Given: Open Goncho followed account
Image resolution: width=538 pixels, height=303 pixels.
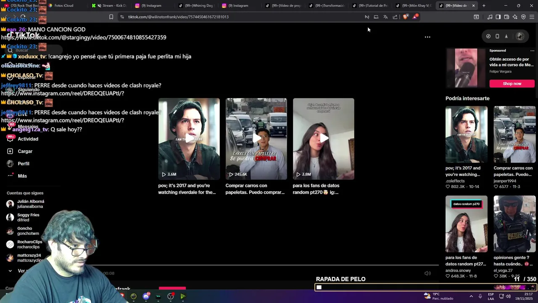Looking at the screenshot, I should 24,231.
